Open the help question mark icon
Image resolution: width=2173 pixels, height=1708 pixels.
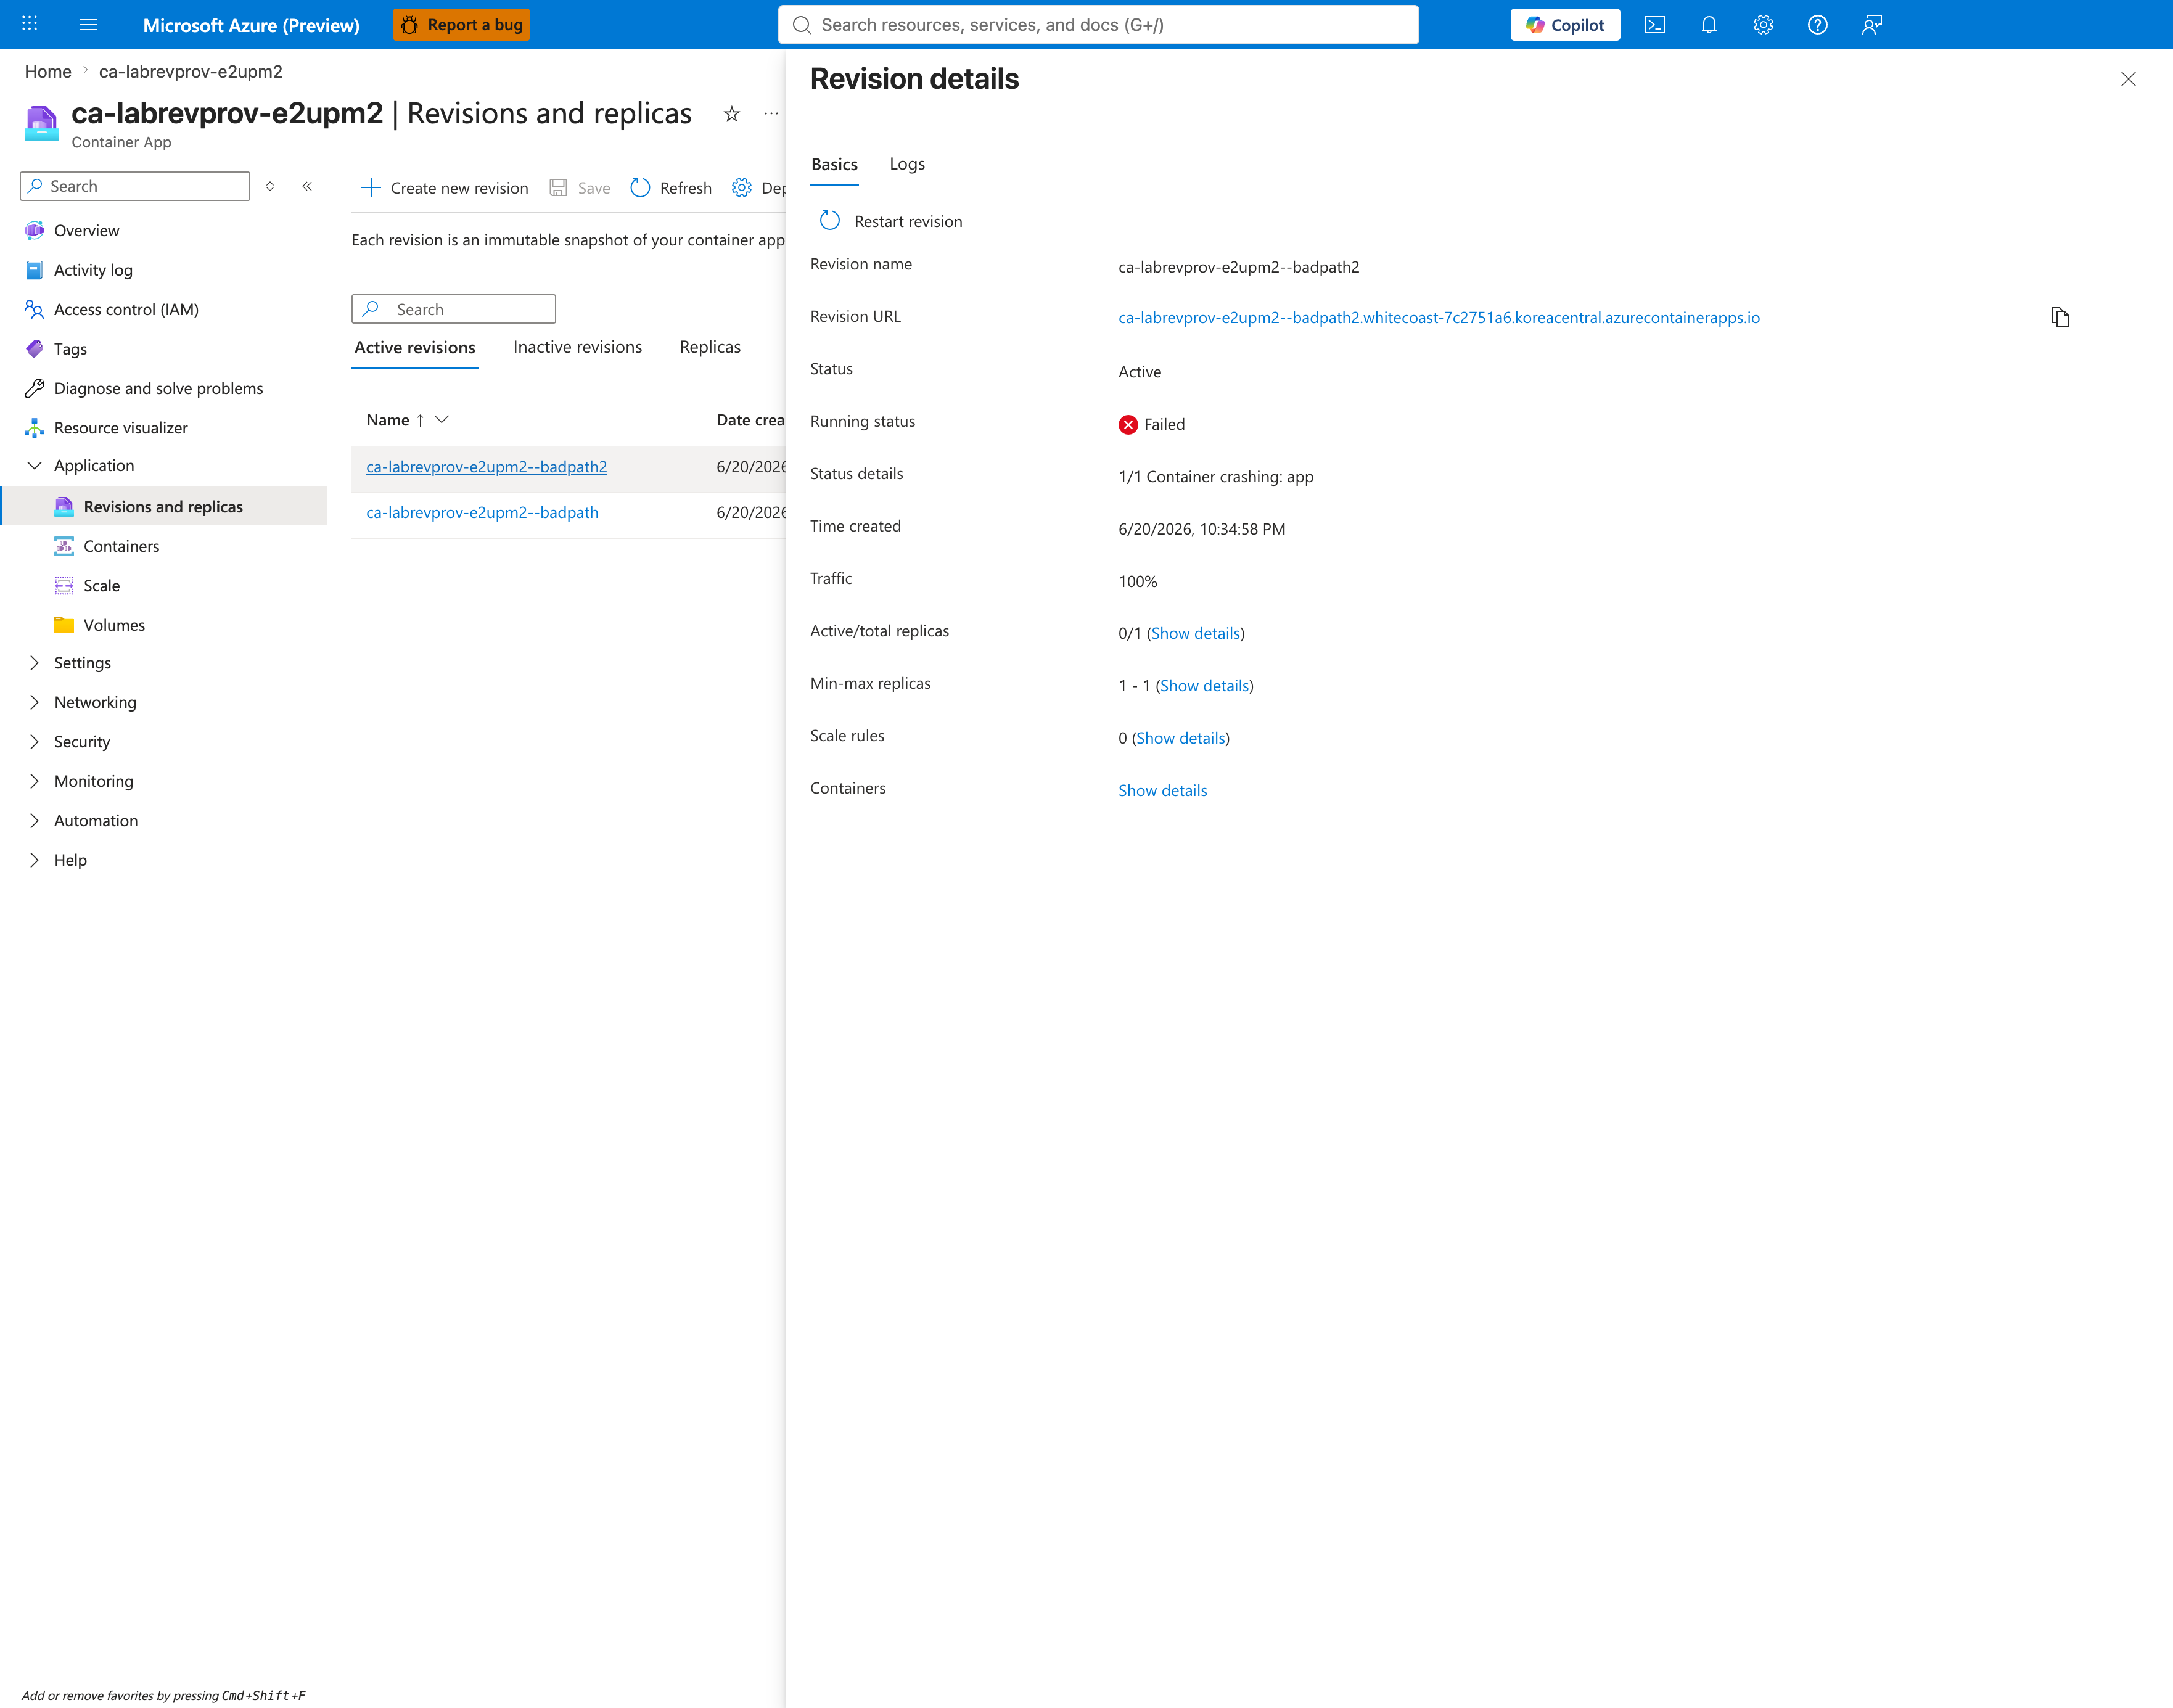point(1817,25)
